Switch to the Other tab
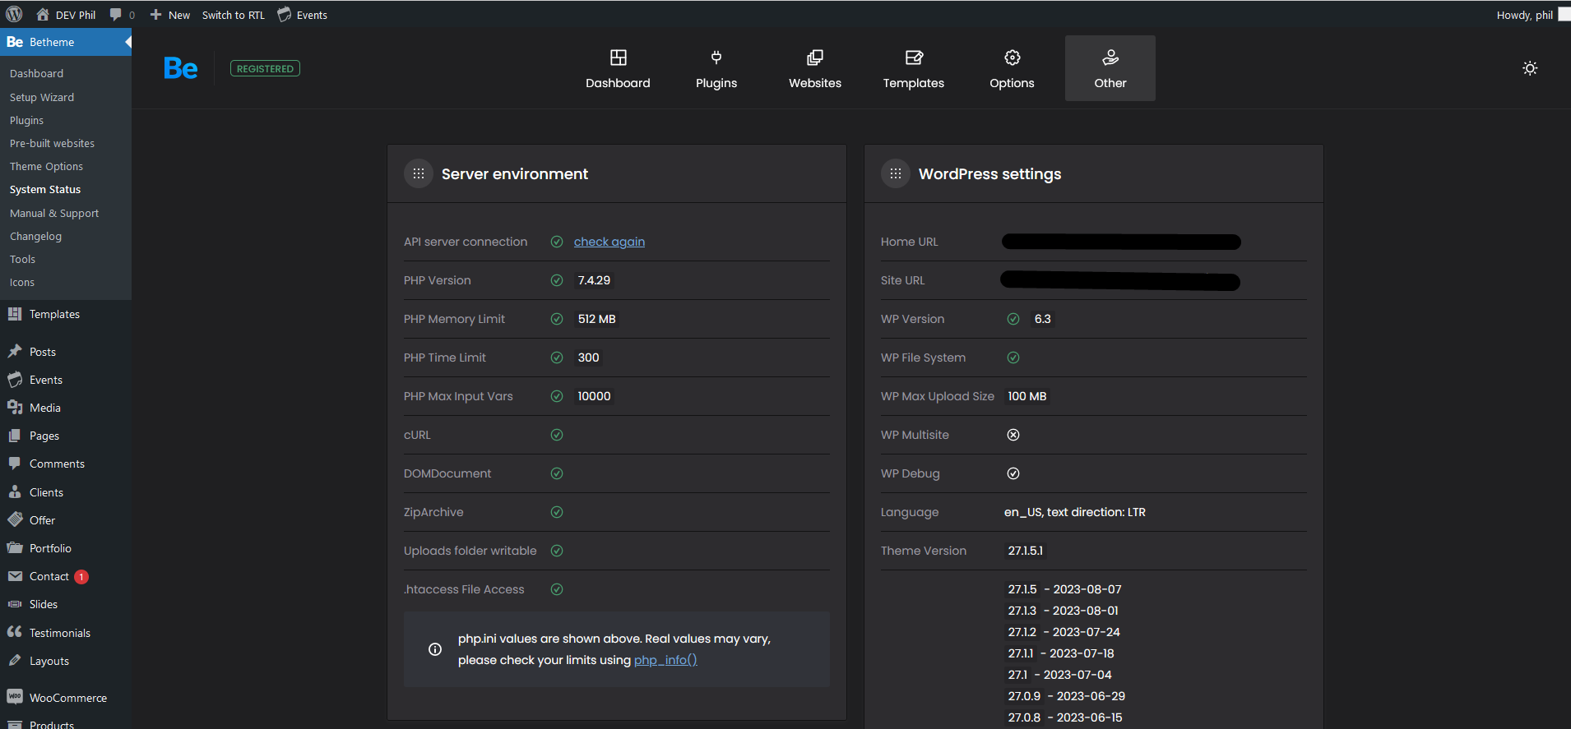The height and width of the screenshot is (729, 1571). [1110, 68]
